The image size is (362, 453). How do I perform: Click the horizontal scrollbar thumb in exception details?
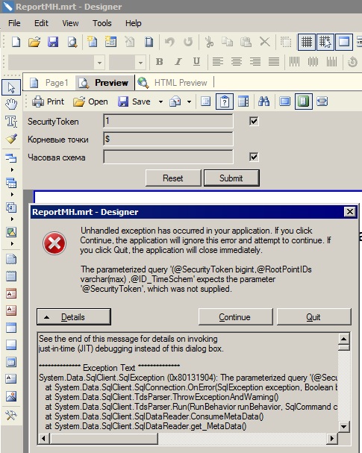click(104, 439)
